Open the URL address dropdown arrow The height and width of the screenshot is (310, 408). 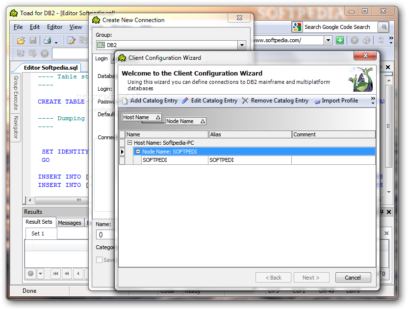[328, 40]
